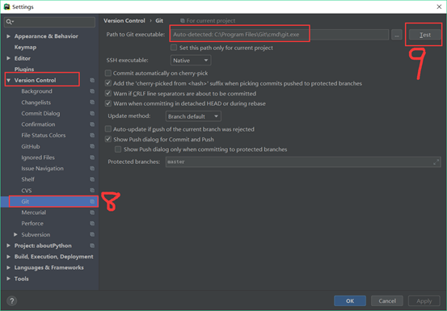The height and width of the screenshot is (311, 447).
Task: Expand the Protected branches field with its expand icon
Action: [436, 162]
